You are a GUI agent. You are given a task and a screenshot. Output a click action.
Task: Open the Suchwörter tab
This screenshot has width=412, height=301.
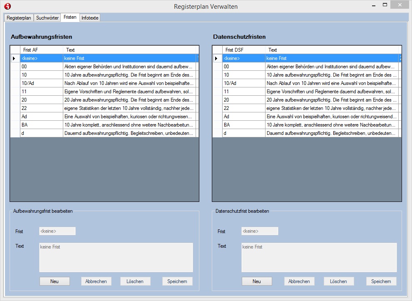(47, 18)
